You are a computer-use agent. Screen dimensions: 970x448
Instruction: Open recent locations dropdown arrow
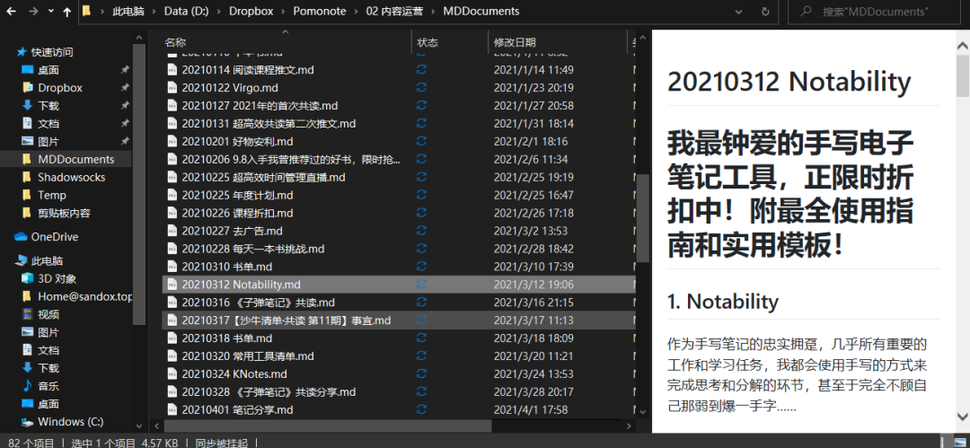click(x=50, y=11)
